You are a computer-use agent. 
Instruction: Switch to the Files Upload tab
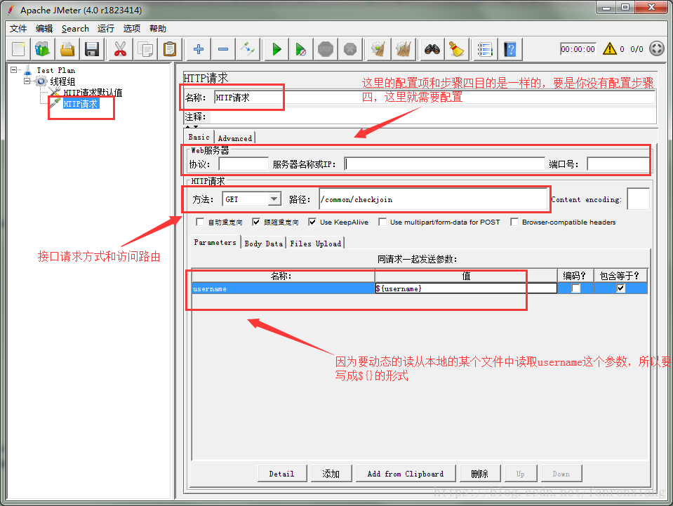(316, 244)
